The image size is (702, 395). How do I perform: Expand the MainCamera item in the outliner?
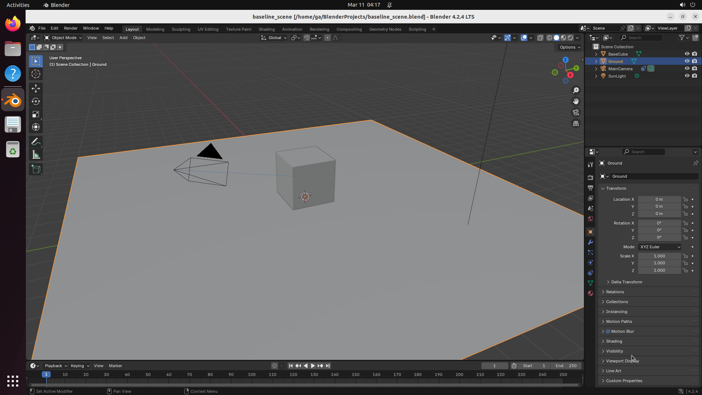pyautogui.click(x=596, y=68)
